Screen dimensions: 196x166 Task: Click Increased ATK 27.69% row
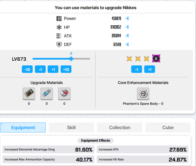click(143, 149)
